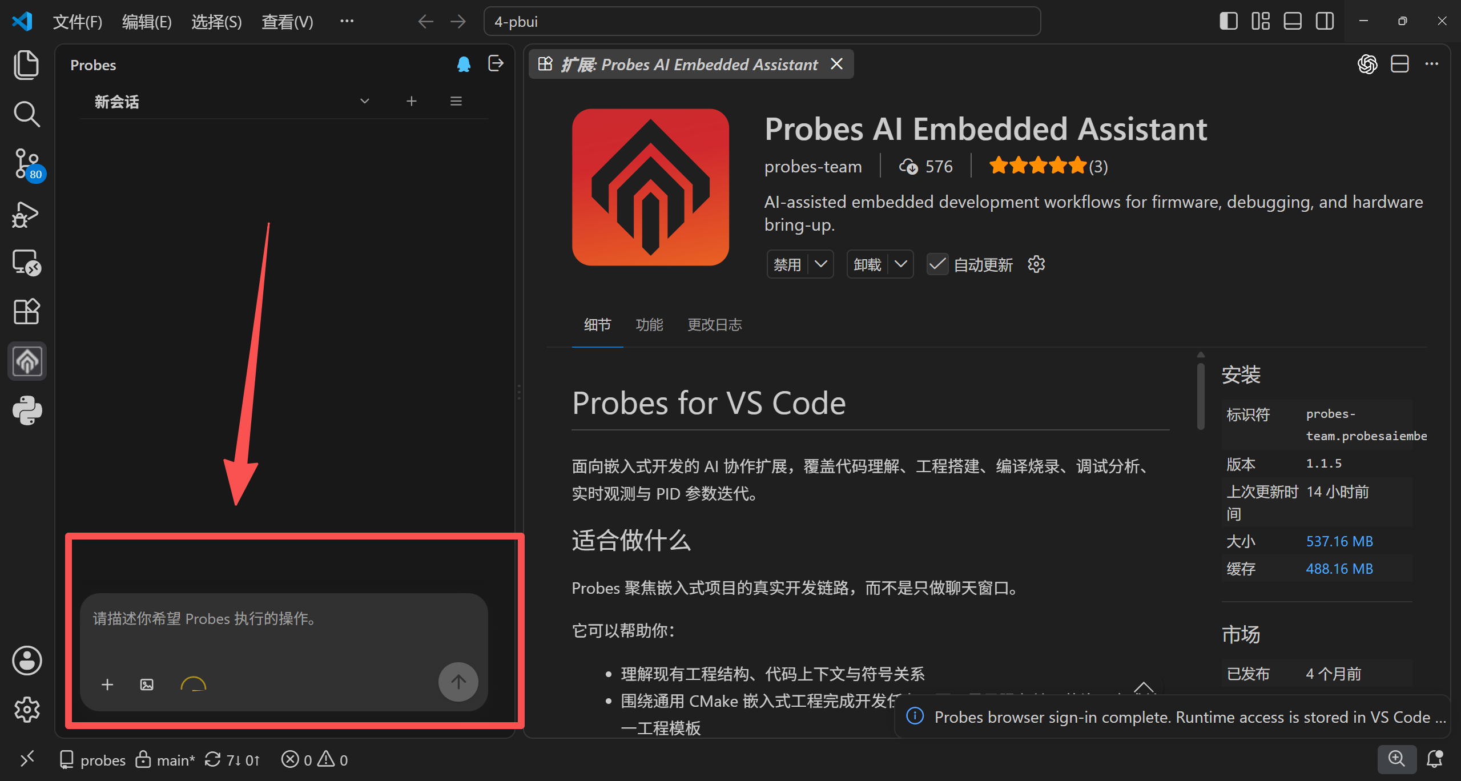The width and height of the screenshot is (1461, 781).
Task: Go forward with navigation arrow
Action: (458, 22)
